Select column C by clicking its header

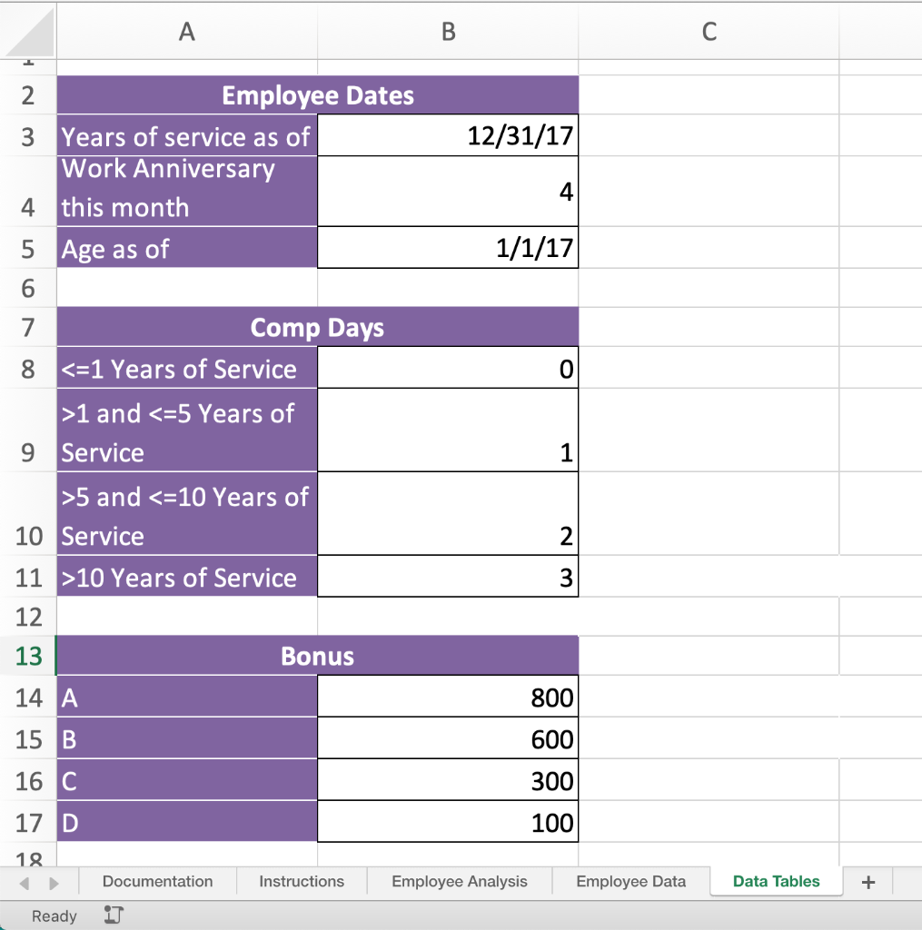tap(708, 30)
